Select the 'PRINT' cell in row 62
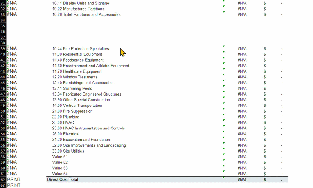 (14, 180)
